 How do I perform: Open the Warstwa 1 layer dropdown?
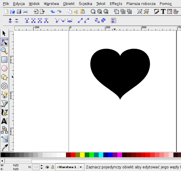point(67,167)
